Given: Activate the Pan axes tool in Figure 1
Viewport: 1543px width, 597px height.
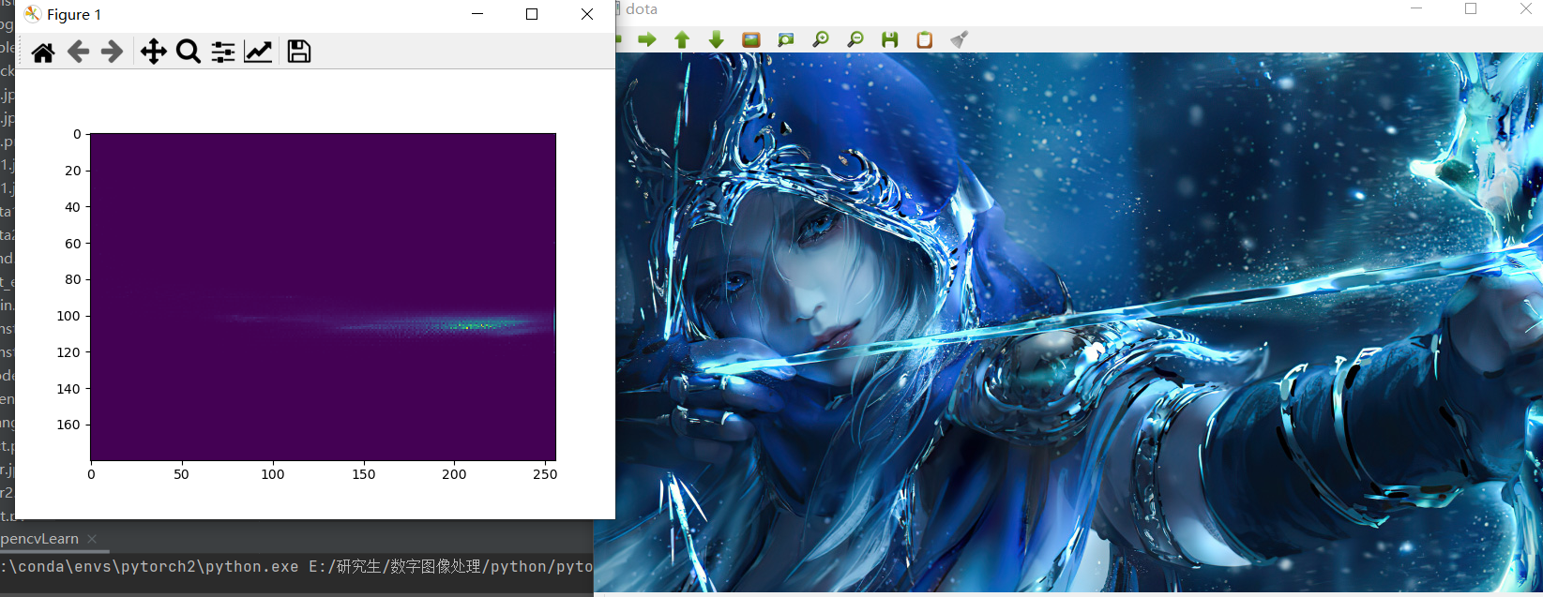Looking at the screenshot, I should click(154, 52).
